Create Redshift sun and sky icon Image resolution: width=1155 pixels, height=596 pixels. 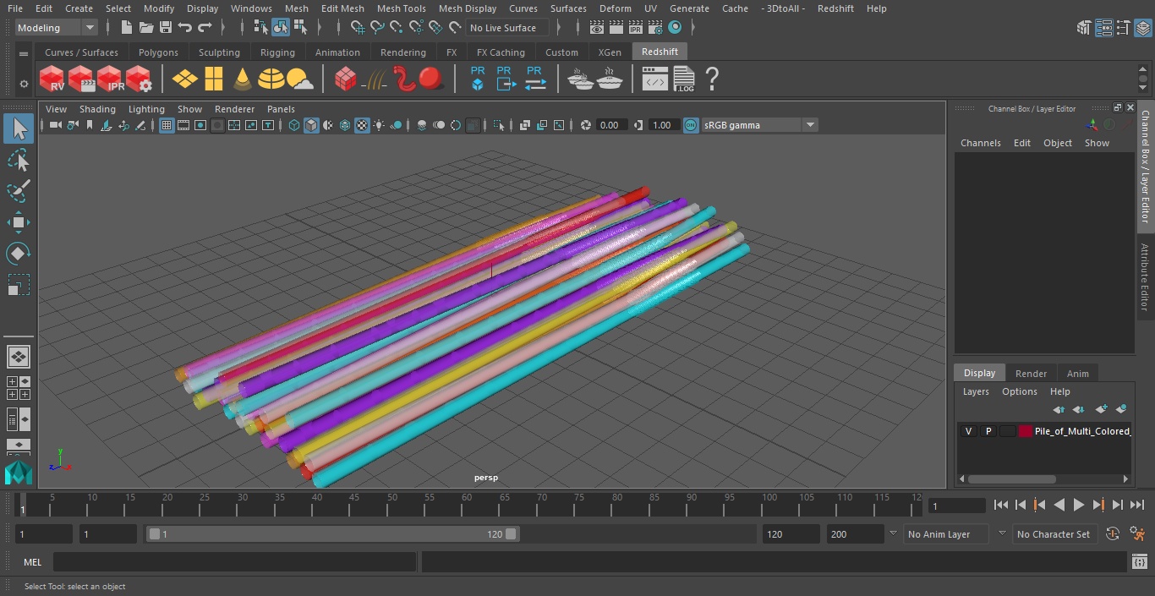click(x=300, y=79)
